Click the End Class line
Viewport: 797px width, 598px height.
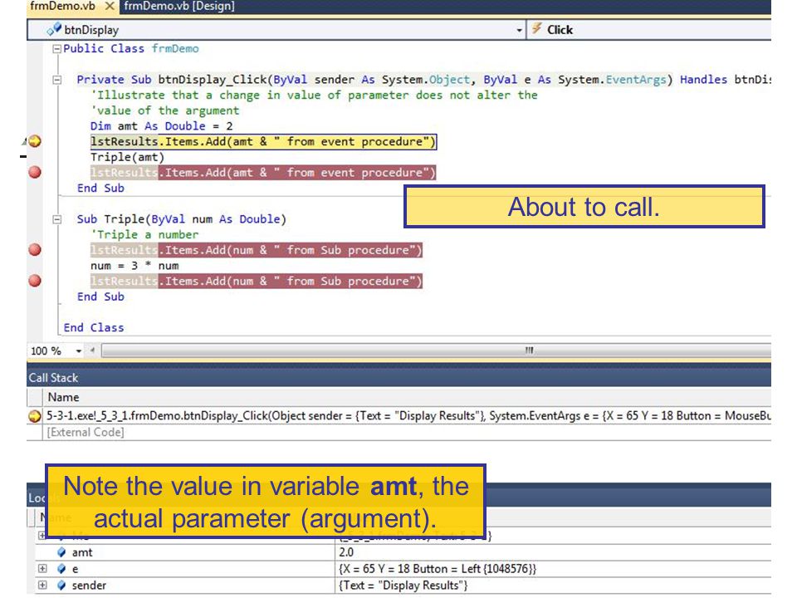coord(94,328)
